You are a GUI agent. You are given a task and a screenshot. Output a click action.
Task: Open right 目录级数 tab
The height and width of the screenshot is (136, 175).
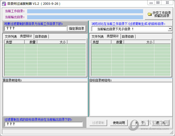(x=128, y=37)
